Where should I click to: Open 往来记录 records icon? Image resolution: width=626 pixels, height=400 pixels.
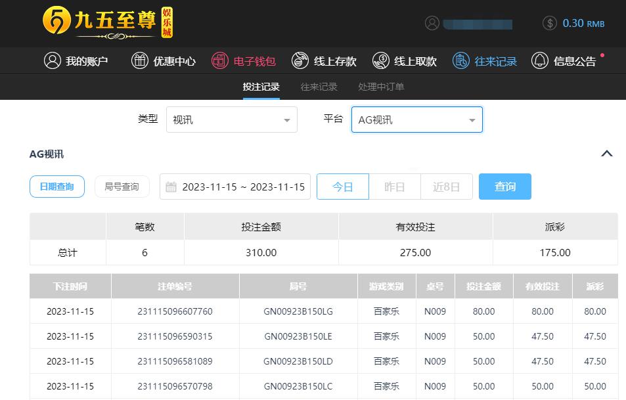[461, 61]
